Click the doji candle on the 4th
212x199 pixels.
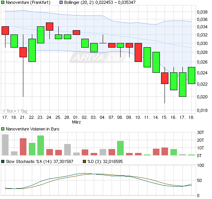pyautogui.click(x=103, y=43)
